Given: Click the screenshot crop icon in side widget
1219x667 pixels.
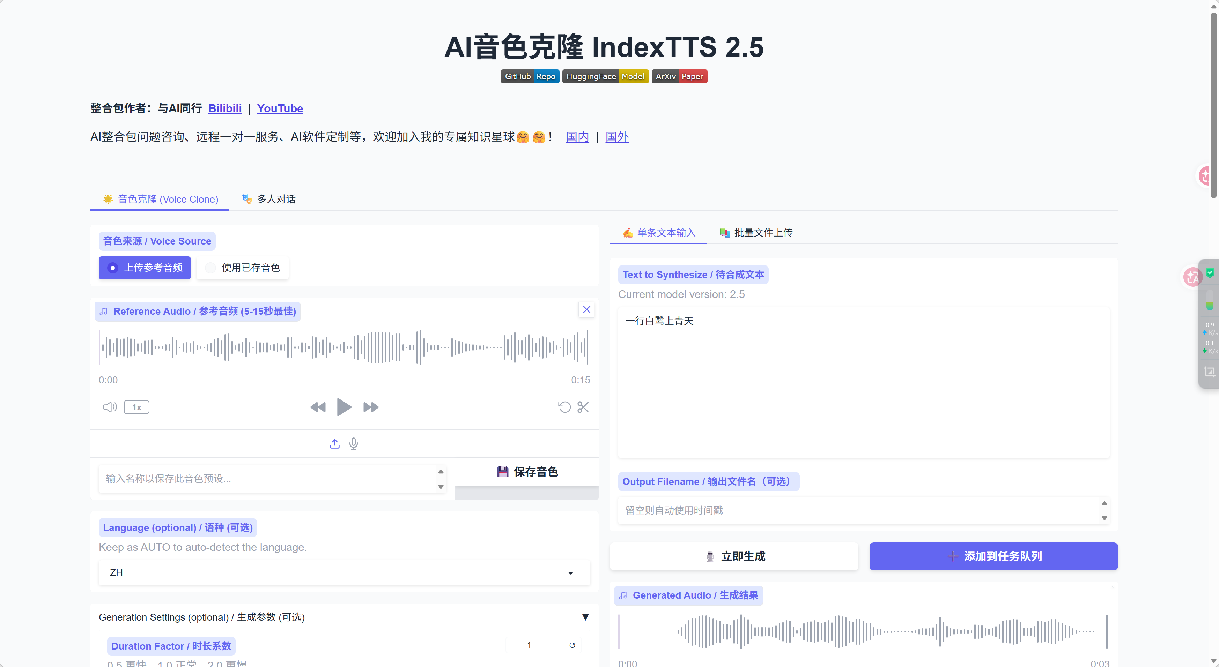Looking at the screenshot, I should 1210,372.
